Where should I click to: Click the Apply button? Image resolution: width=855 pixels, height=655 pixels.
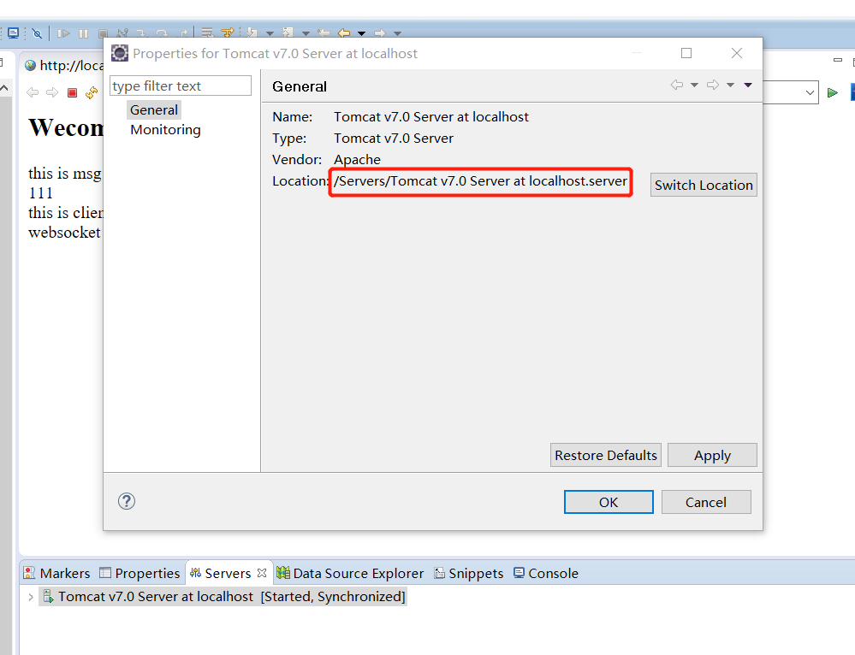[712, 455]
